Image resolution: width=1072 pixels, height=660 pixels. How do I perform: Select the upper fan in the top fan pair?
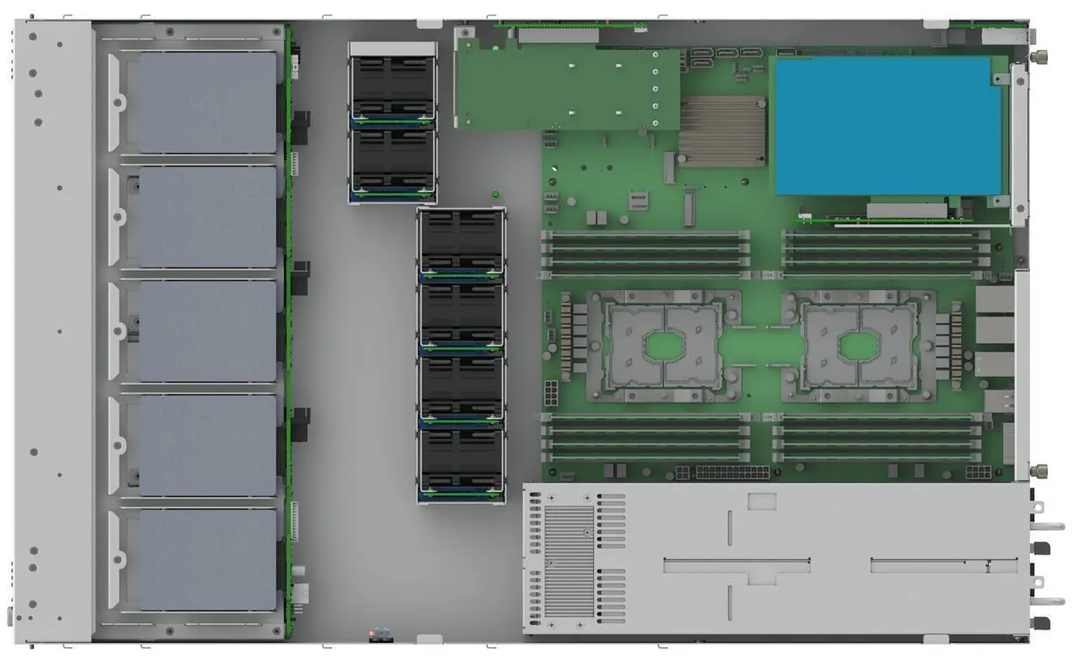point(392,86)
